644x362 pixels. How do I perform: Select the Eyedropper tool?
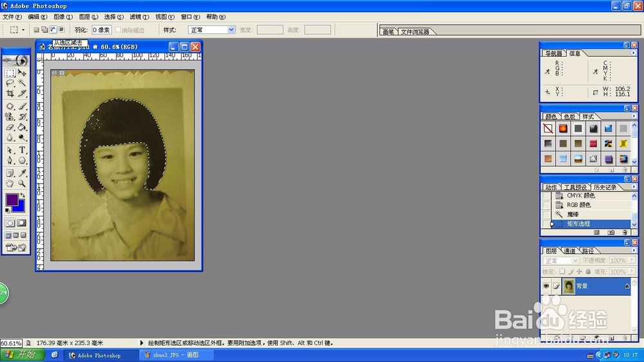click(x=22, y=173)
